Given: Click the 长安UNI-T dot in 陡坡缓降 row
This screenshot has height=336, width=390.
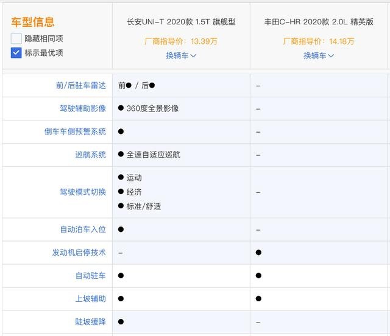Looking at the screenshot, I should (x=121, y=322).
